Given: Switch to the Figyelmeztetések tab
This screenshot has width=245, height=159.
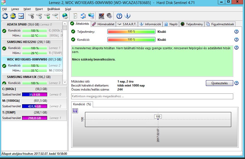Looking at the screenshot, I should (220, 24).
